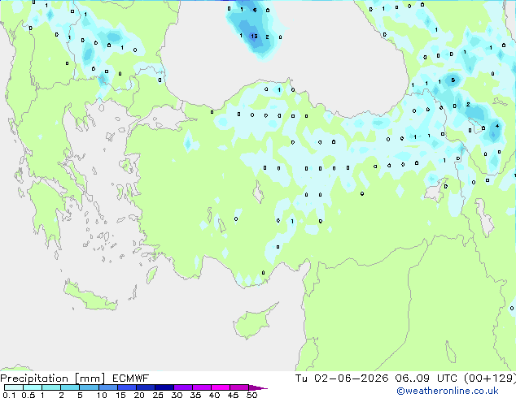Click the 45–50 mm legend color box
The width and height of the screenshot is (516, 398).
(239, 387)
